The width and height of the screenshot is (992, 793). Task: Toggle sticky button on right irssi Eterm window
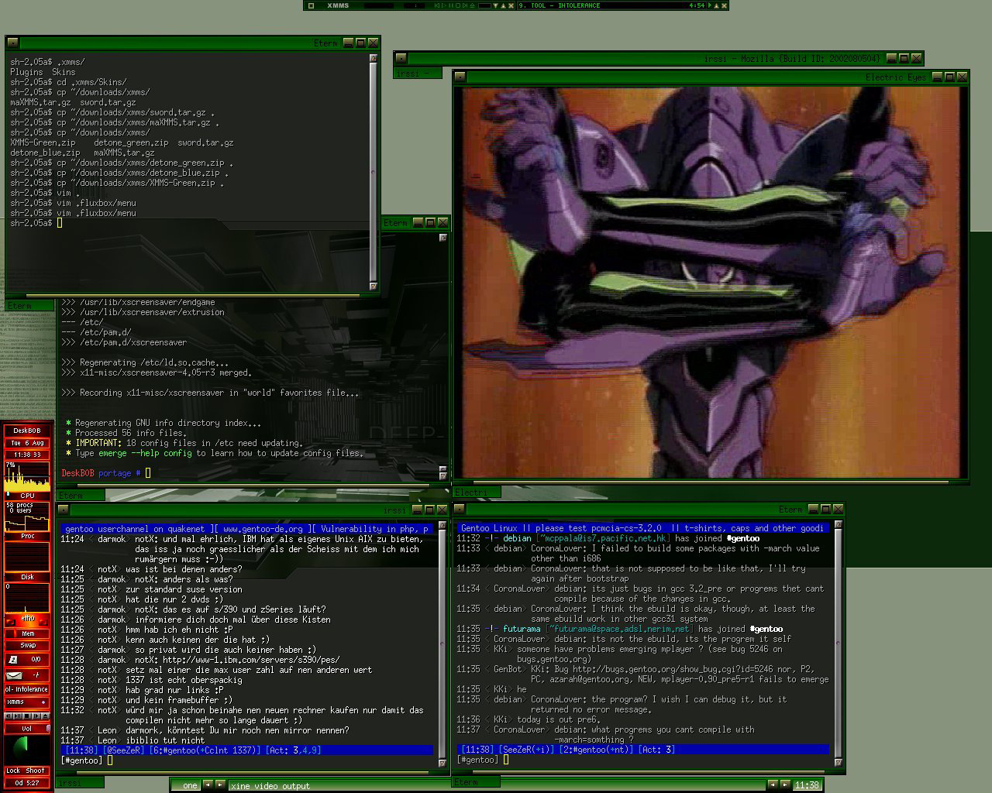[x=460, y=510]
